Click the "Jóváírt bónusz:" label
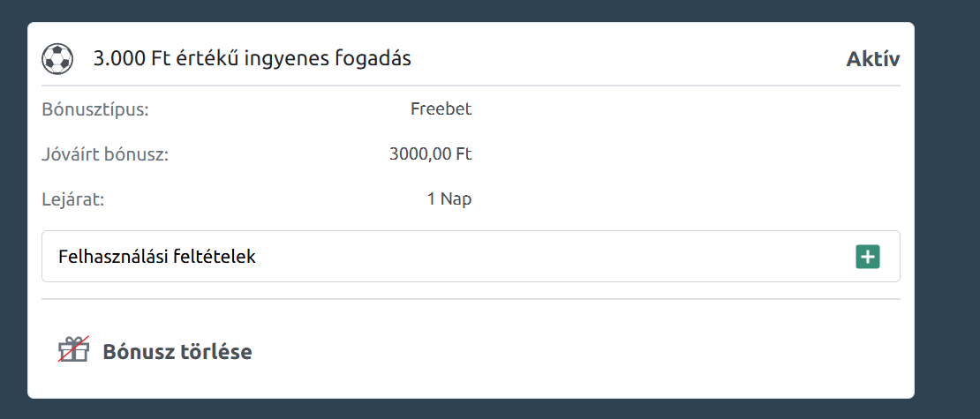 click(x=105, y=154)
